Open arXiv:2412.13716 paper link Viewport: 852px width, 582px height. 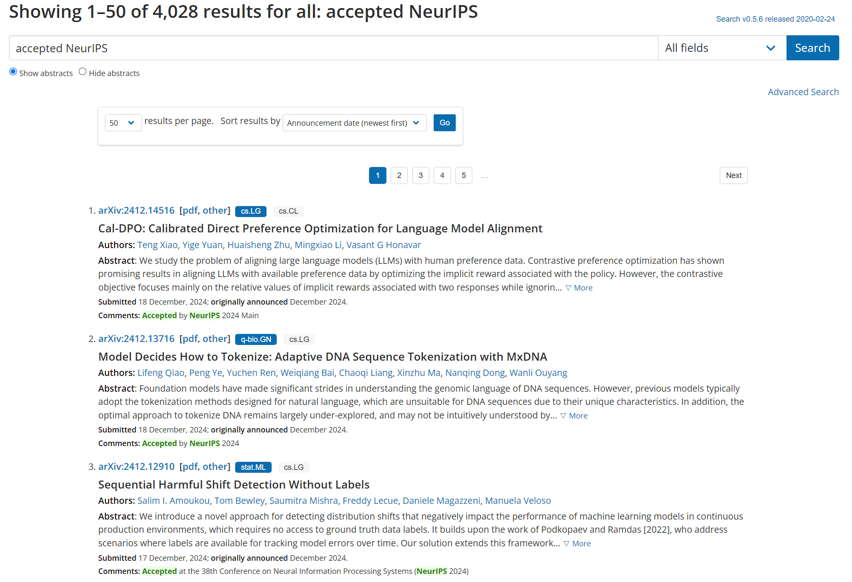pyautogui.click(x=136, y=339)
